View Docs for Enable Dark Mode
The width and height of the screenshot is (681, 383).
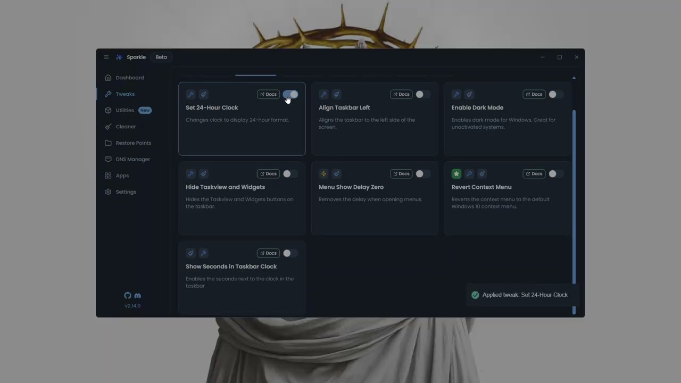pos(534,94)
